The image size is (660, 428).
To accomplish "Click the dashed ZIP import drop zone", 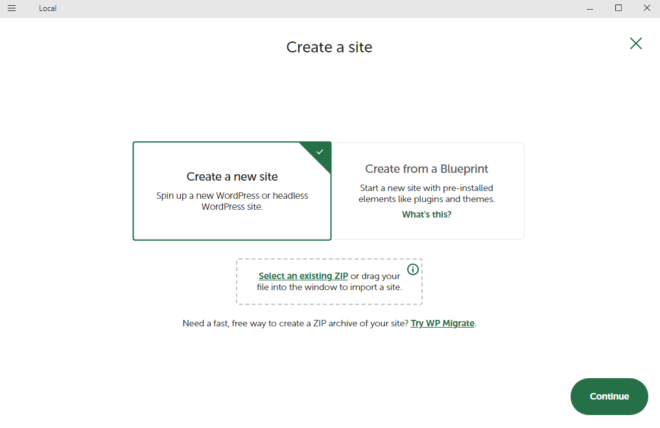I will [329, 281].
